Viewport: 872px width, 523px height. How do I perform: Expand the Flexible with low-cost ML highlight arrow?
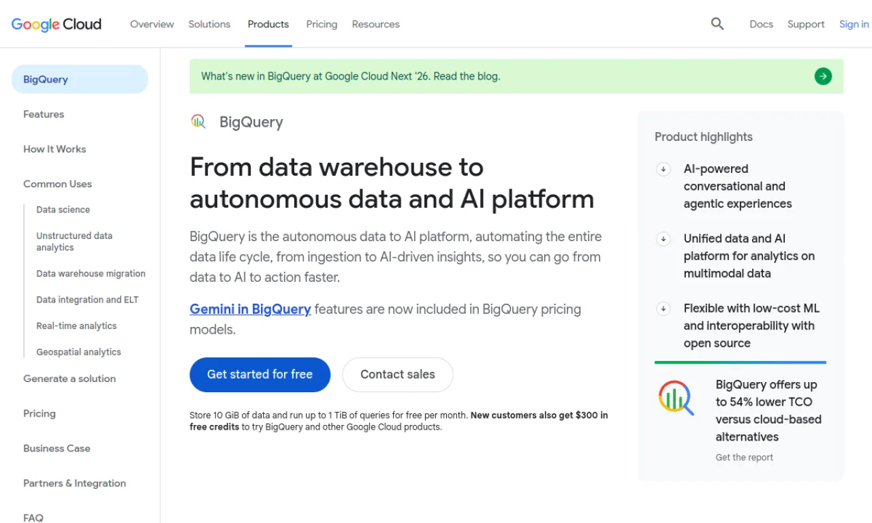[664, 308]
